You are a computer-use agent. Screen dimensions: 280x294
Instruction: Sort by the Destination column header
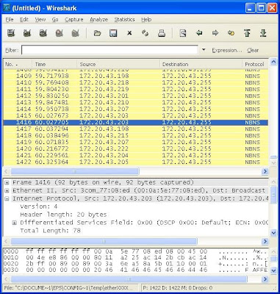201,65
